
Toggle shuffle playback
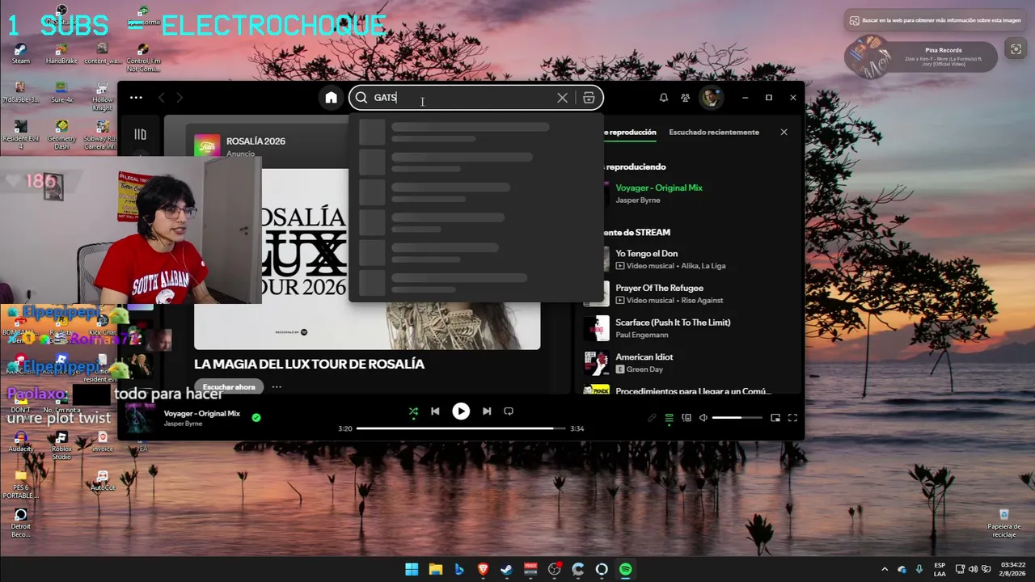(x=413, y=411)
